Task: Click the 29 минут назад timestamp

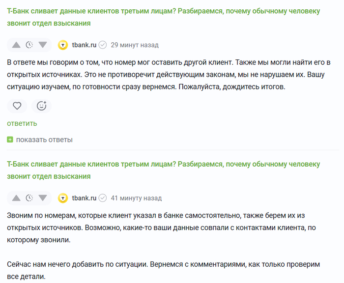Action: pyautogui.click(x=135, y=45)
